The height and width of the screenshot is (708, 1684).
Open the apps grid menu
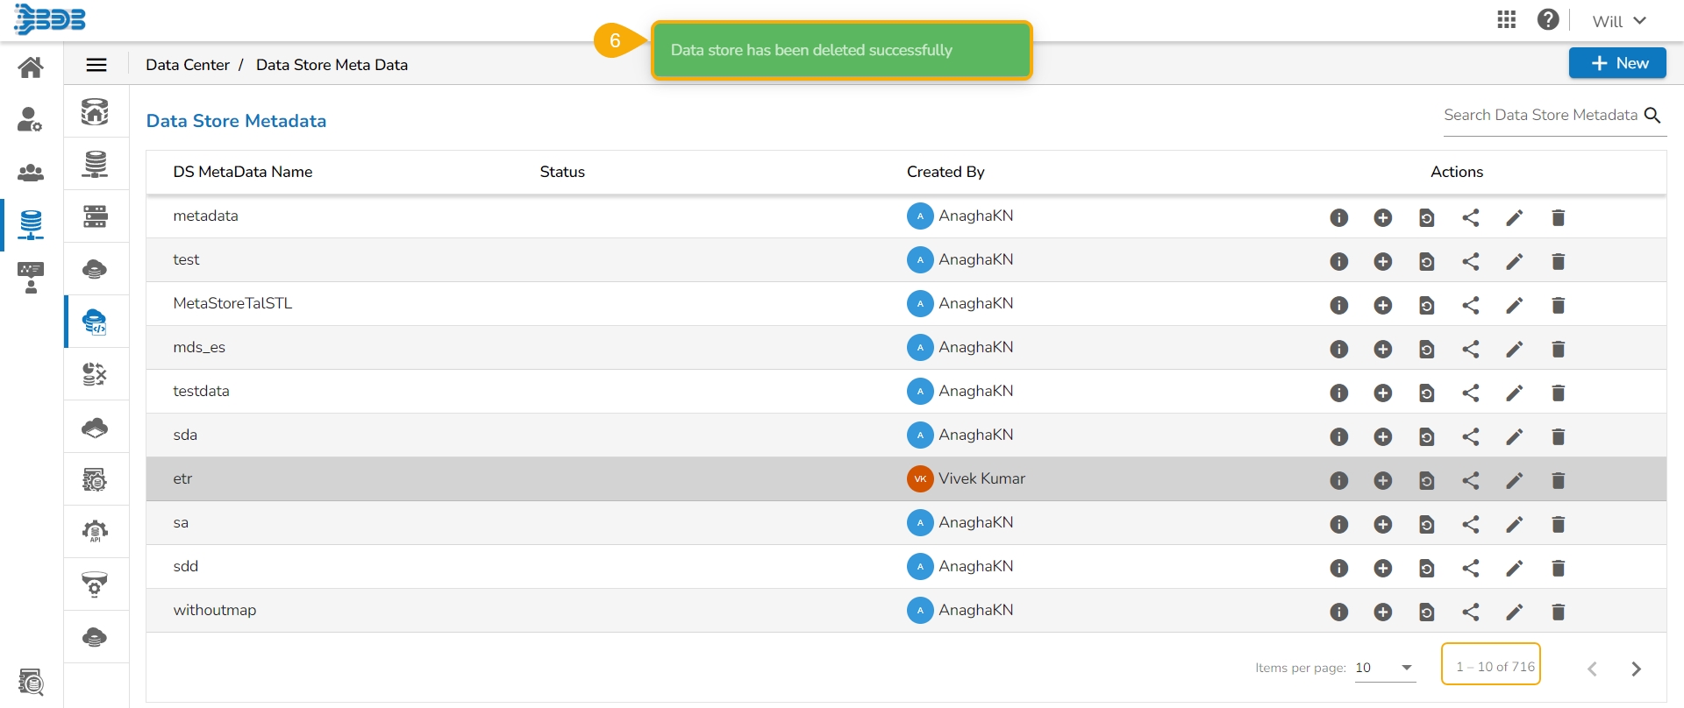click(1506, 19)
